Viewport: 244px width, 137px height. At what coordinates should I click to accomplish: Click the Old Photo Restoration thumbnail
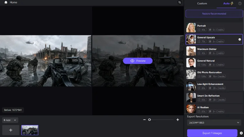(191, 74)
